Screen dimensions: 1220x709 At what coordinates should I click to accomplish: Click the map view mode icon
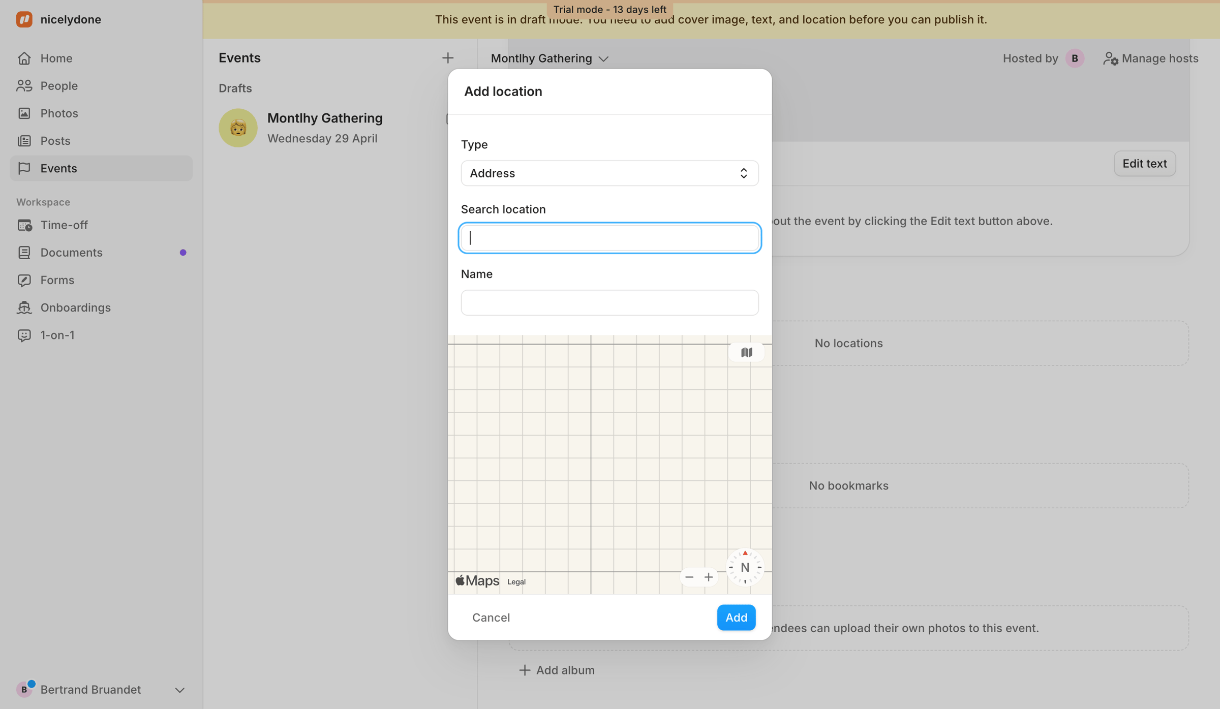[746, 352]
